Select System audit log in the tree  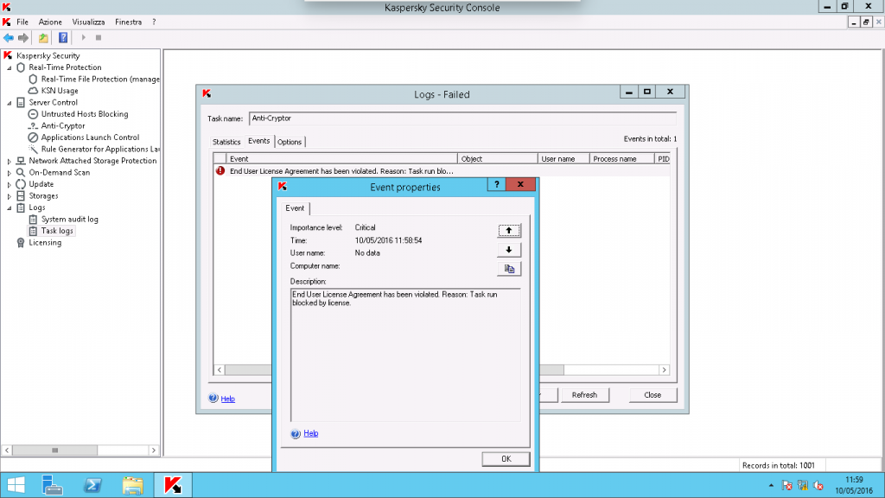tap(69, 219)
